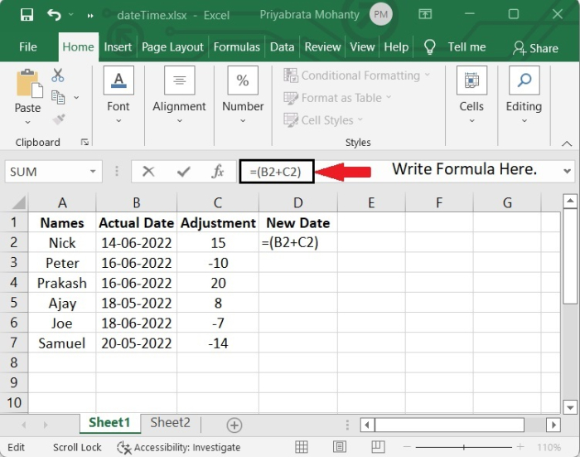Click the Undo arrow icon
Viewport: 580px width, 457px height.
[55, 15]
